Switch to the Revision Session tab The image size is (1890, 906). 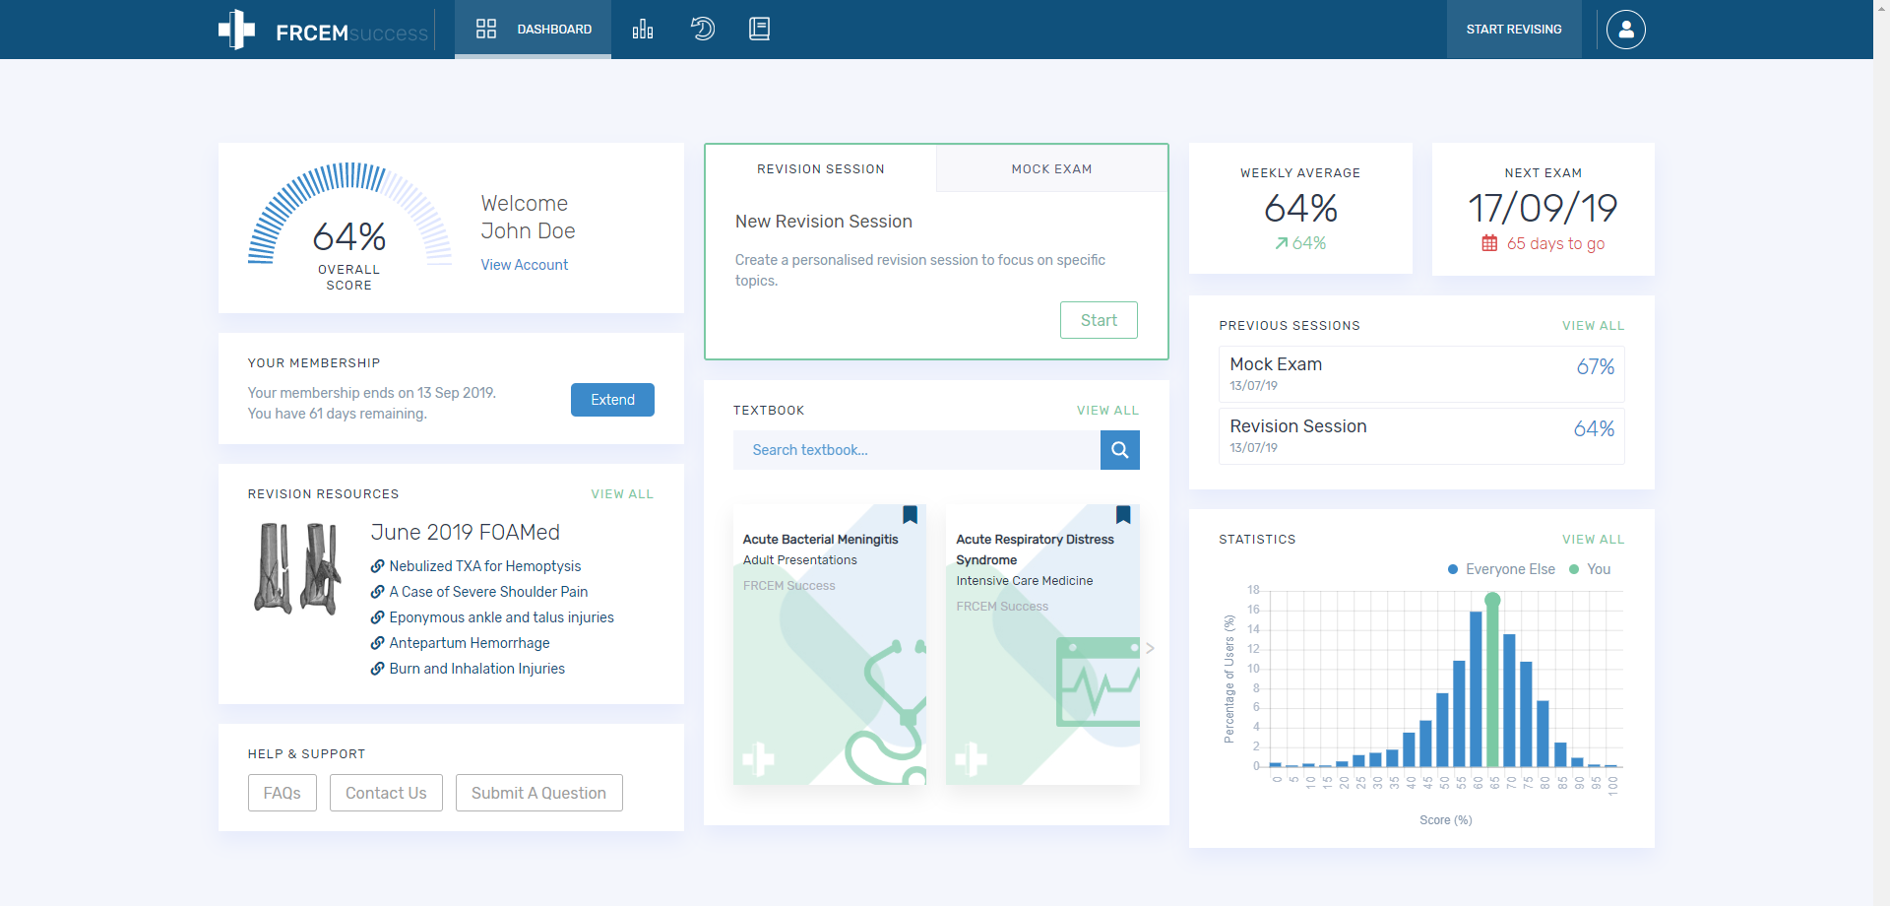(821, 169)
